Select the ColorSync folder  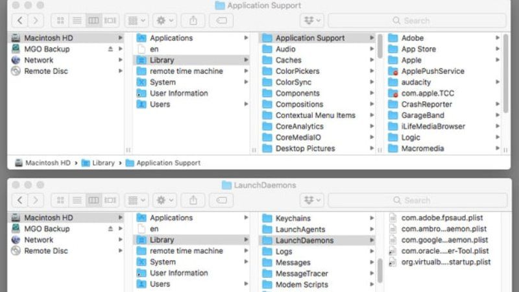(317, 82)
